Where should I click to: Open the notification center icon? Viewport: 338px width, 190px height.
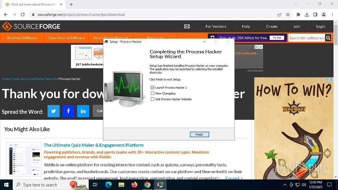(x=329, y=185)
